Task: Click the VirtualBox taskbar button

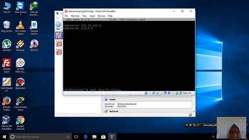Action: tap(112, 136)
